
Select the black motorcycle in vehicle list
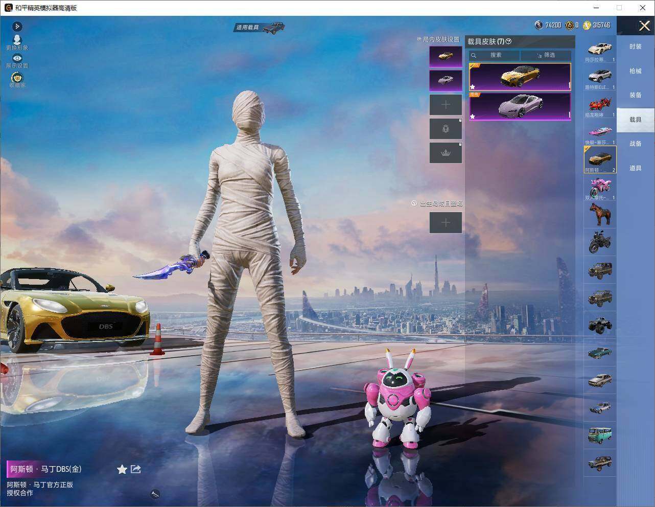[600, 242]
